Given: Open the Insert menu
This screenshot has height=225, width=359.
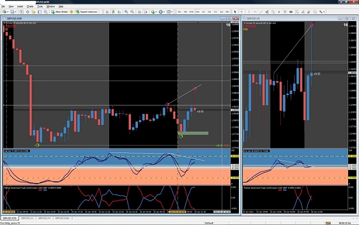Looking at the screenshot, I should click(20, 6).
